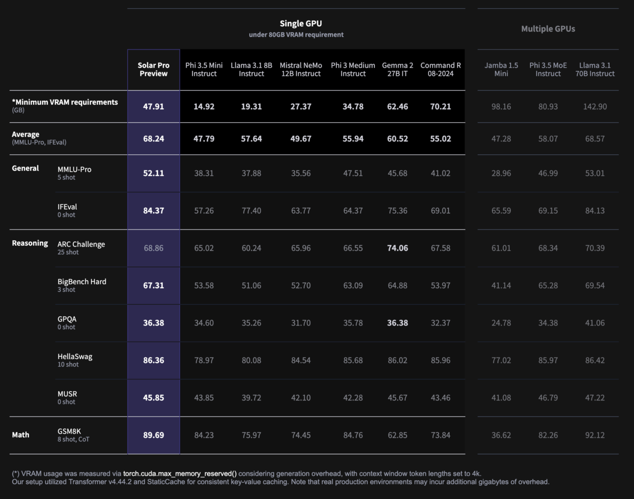
Task: Click the Phi 3 Medium Instruct header
Action: 353,69
